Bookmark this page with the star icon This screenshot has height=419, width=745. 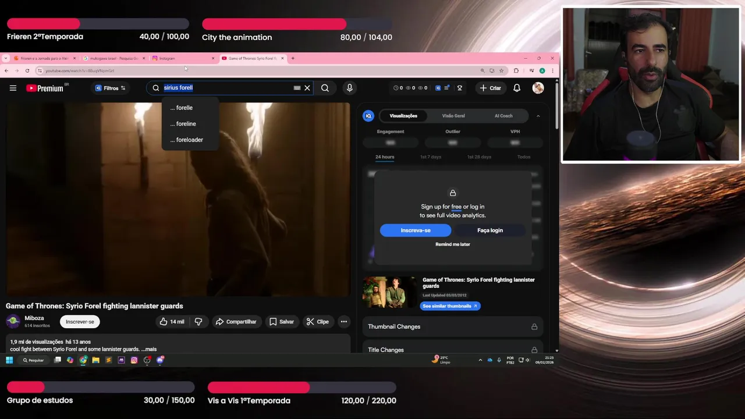501,70
